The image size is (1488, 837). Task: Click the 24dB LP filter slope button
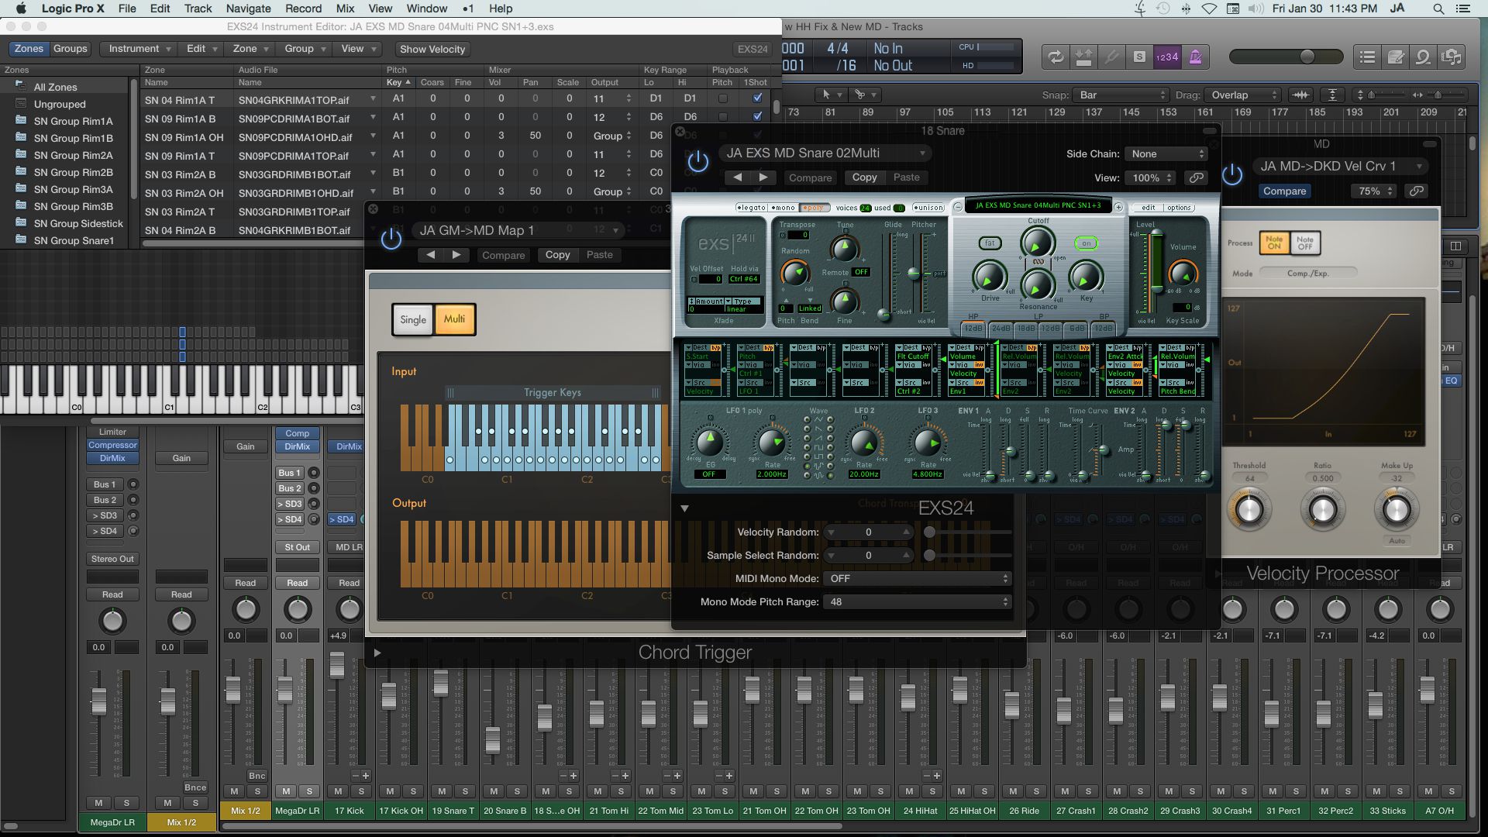tap(1001, 329)
